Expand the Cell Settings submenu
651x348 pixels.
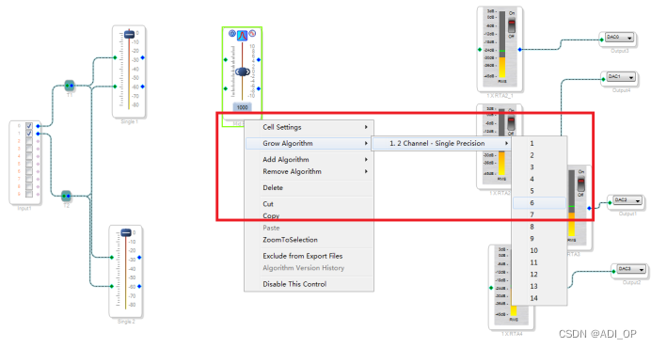point(309,127)
